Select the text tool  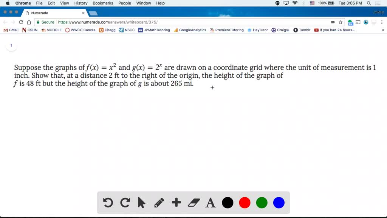tap(211, 203)
